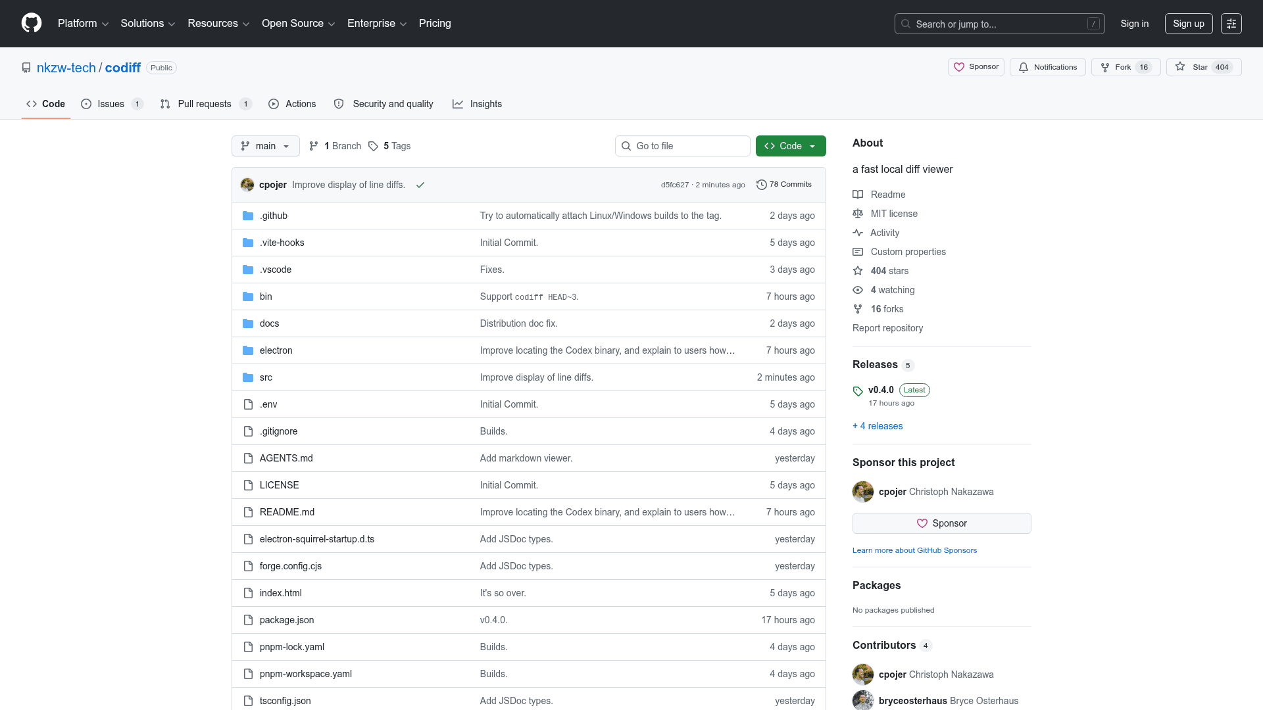1263x710 pixels.
Task: Select the Code tab
Action: click(46, 104)
